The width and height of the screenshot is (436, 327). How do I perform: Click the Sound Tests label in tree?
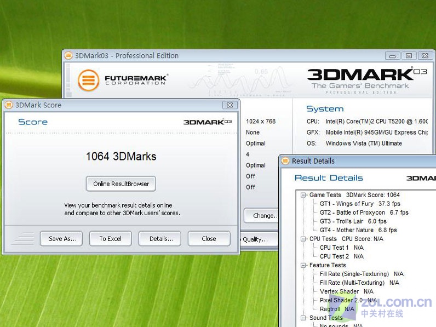pos(326,318)
